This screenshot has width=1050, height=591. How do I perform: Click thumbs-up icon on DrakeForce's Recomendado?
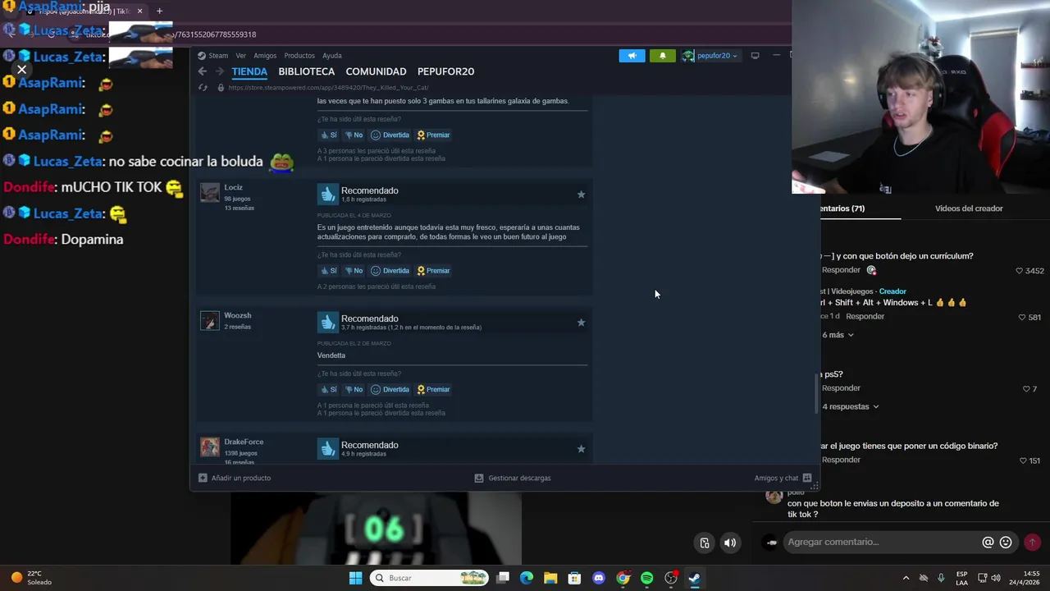point(328,448)
